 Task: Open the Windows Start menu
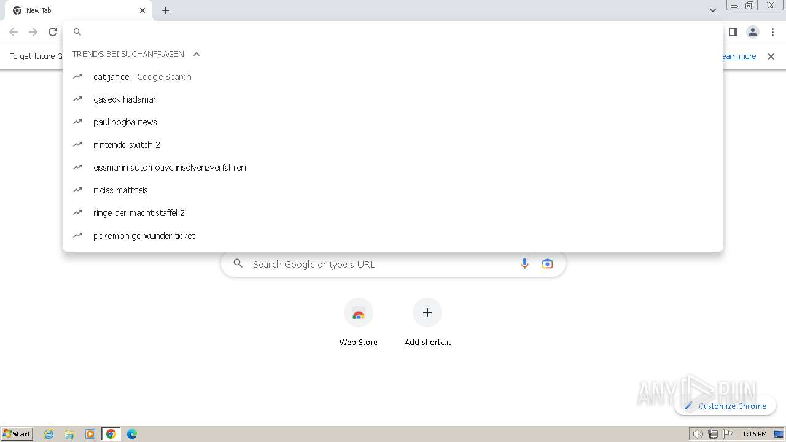tap(17, 434)
